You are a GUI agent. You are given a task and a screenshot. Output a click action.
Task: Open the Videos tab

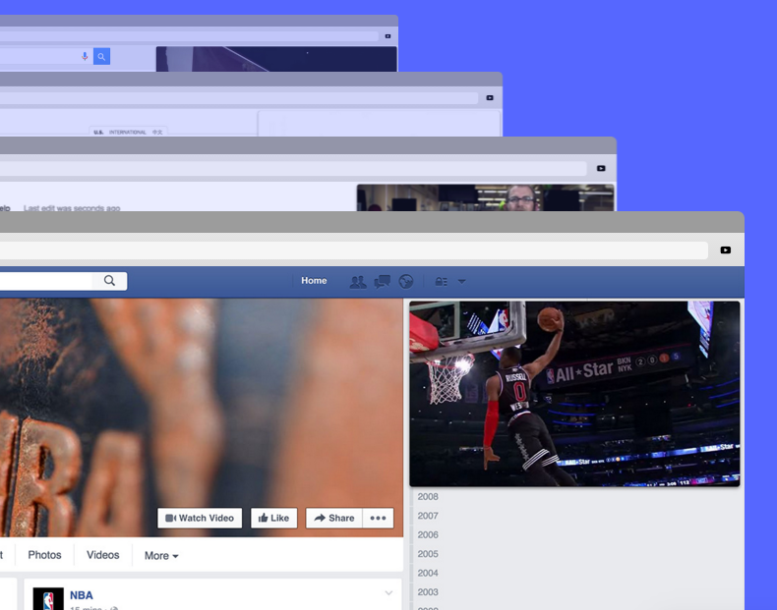103,555
